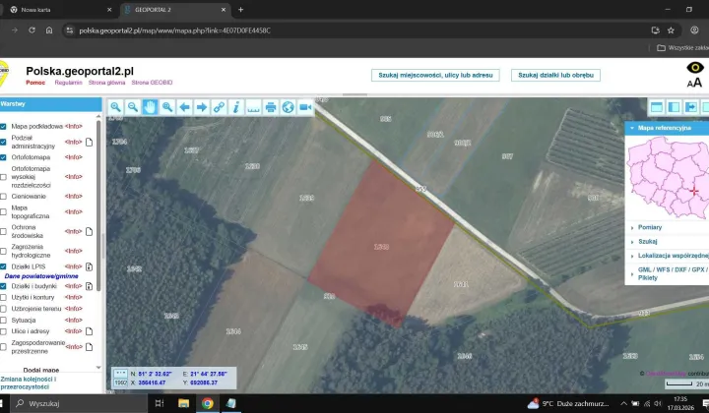This screenshot has width=709, height=413.
Task: Expand the Pomiary panel section
Action: pos(649,227)
